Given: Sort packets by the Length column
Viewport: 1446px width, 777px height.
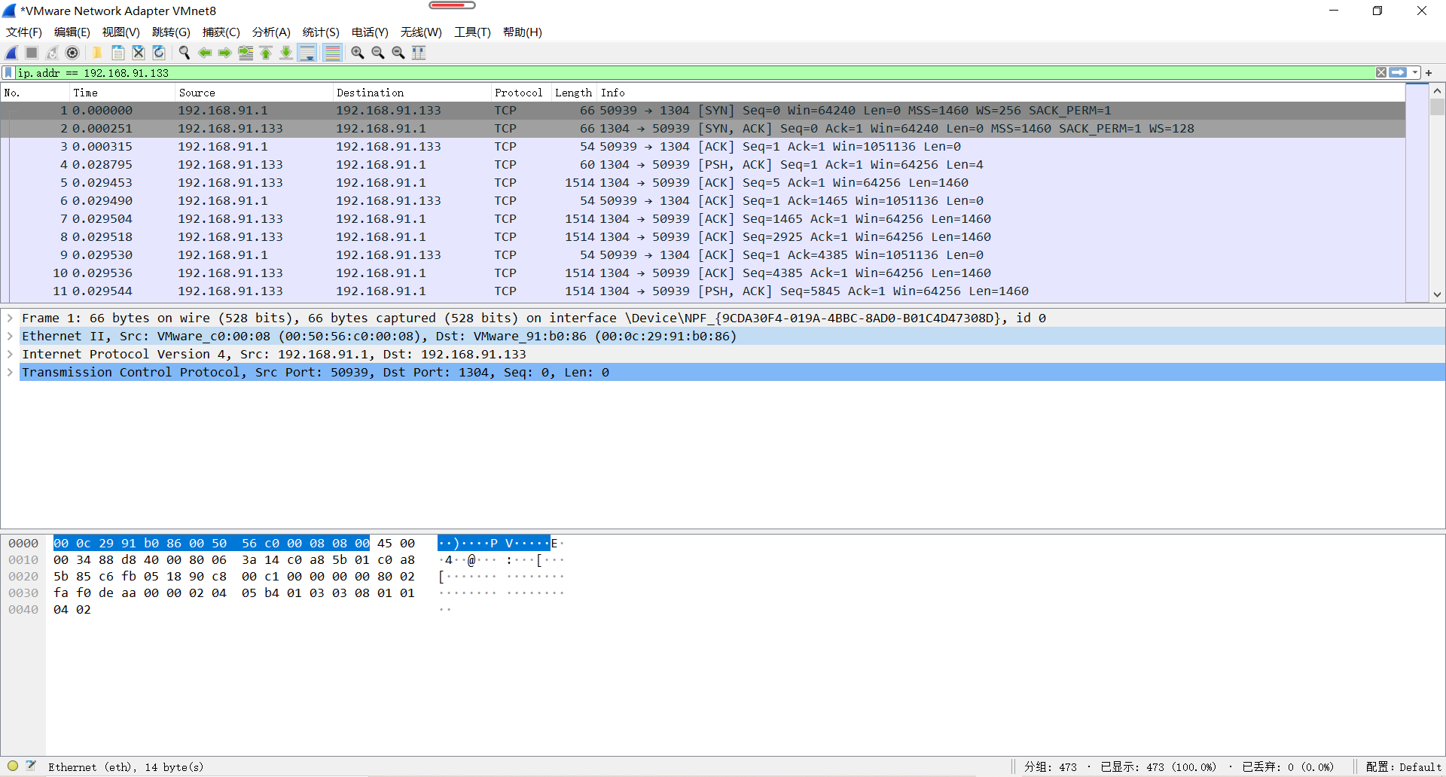Looking at the screenshot, I should tap(574, 93).
